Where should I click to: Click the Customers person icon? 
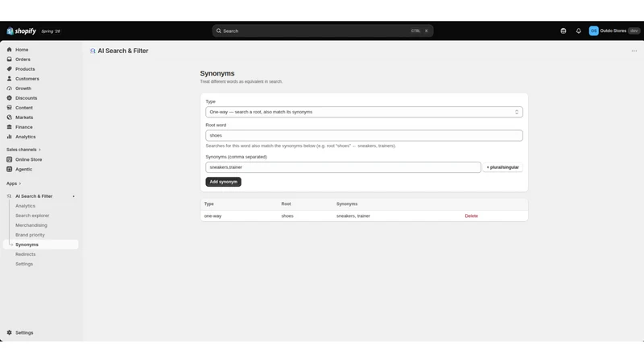pos(9,78)
